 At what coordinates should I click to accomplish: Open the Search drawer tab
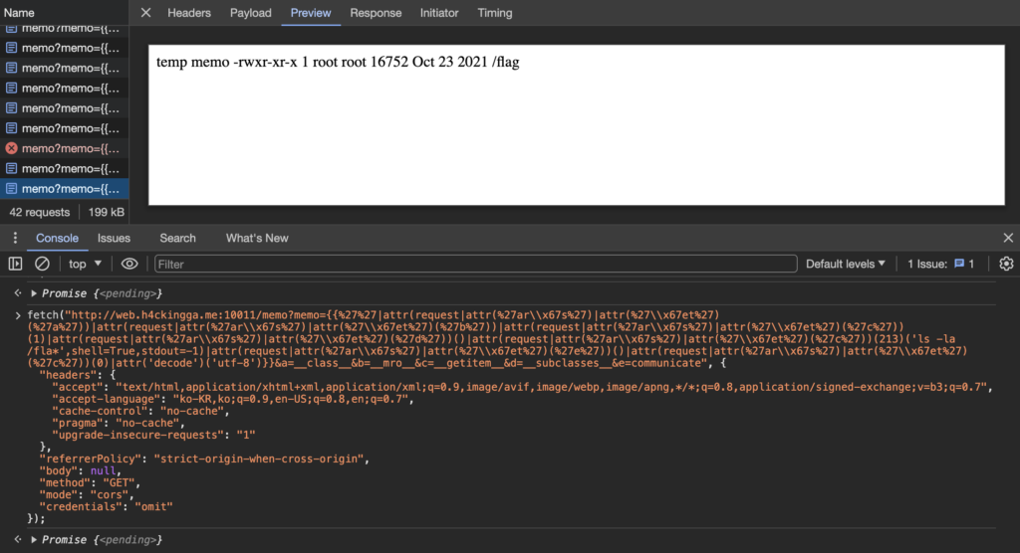(x=177, y=238)
